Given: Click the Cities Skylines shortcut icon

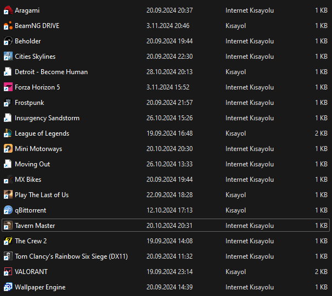Looking at the screenshot, I should point(8,57).
